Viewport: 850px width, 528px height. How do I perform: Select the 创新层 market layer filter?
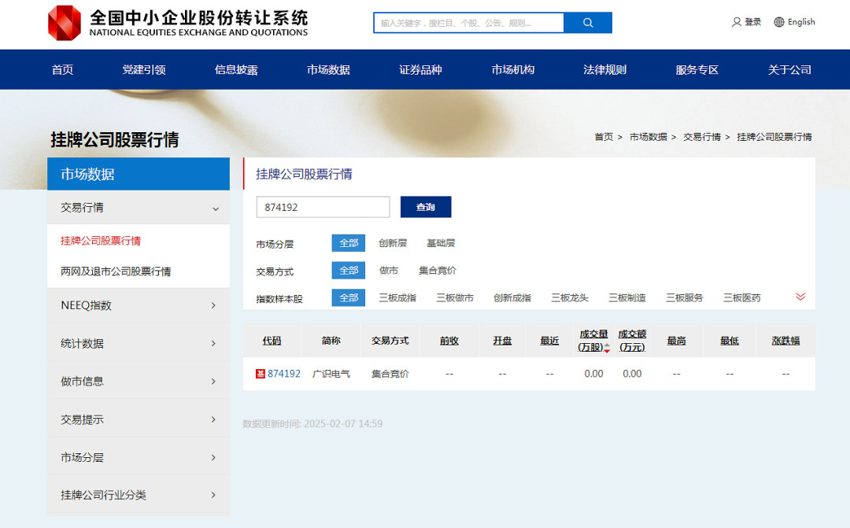click(x=391, y=243)
